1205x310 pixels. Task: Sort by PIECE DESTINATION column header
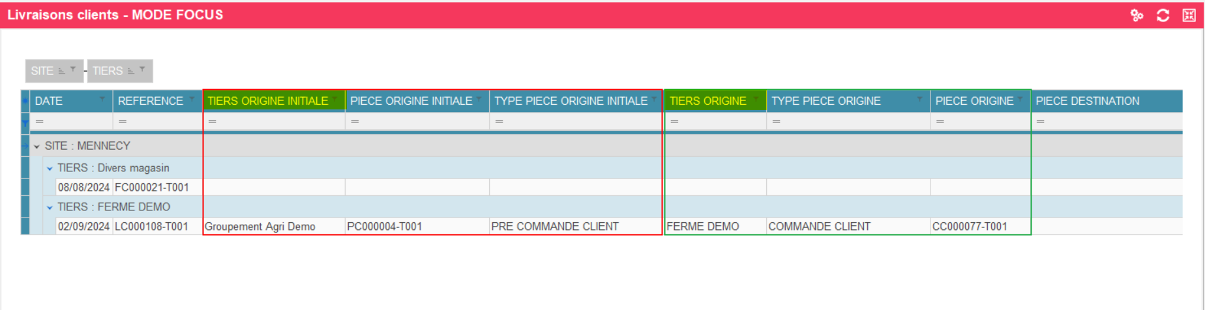coord(1087,101)
